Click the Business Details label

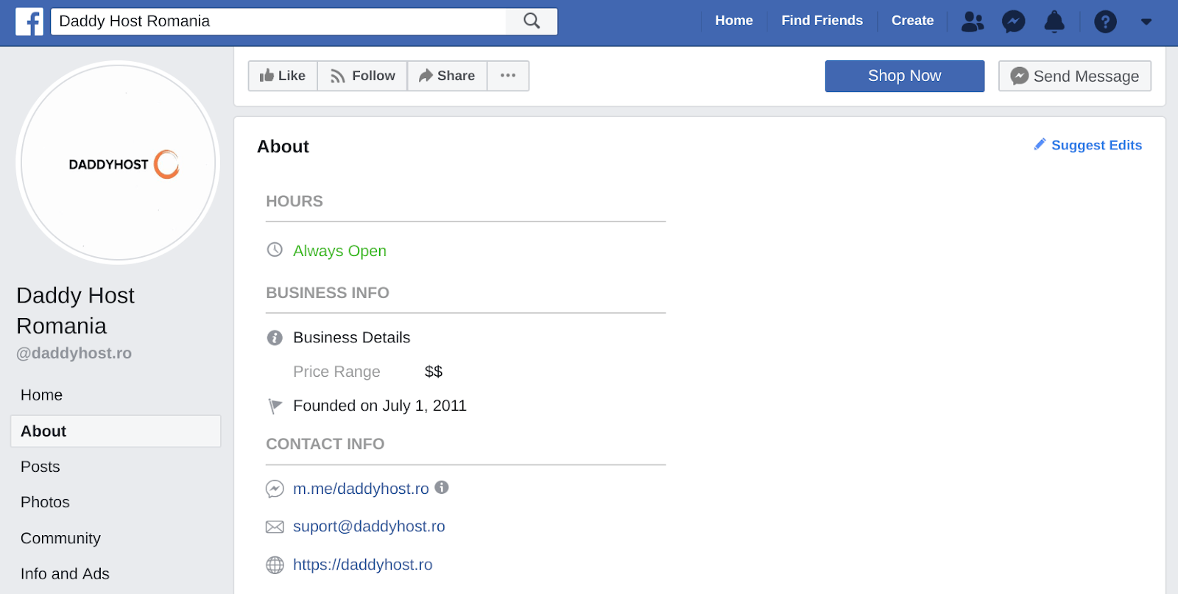point(351,338)
